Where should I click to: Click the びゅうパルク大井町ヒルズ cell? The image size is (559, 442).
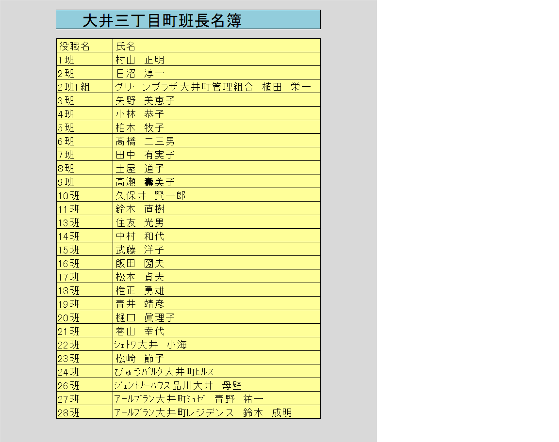pos(216,372)
